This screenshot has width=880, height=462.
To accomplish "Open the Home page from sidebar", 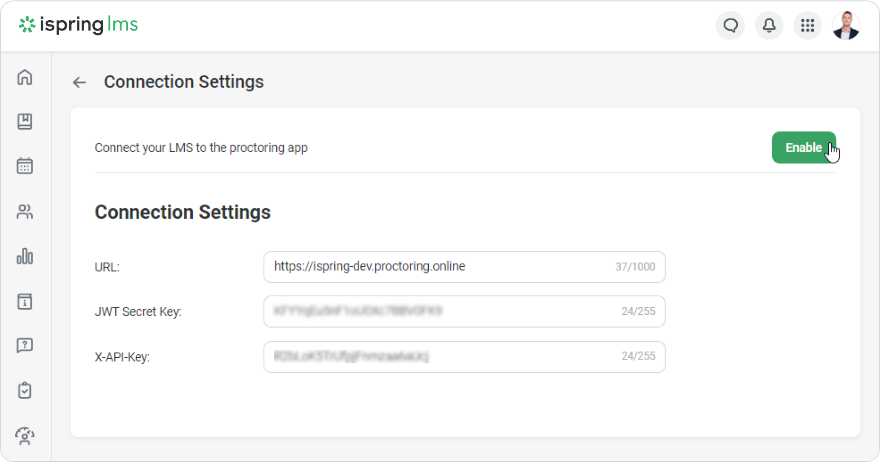I will tap(25, 77).
